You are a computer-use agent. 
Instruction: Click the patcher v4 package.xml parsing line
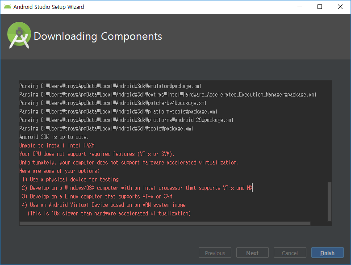coord(113,103)
